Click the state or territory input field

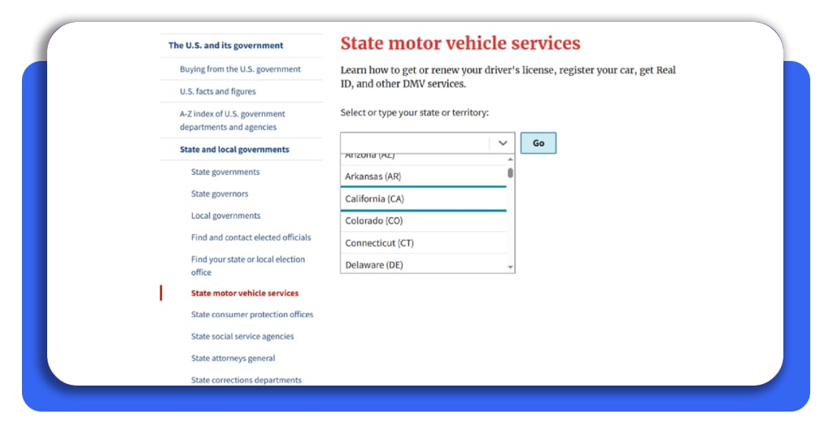(x=415, y=143)
